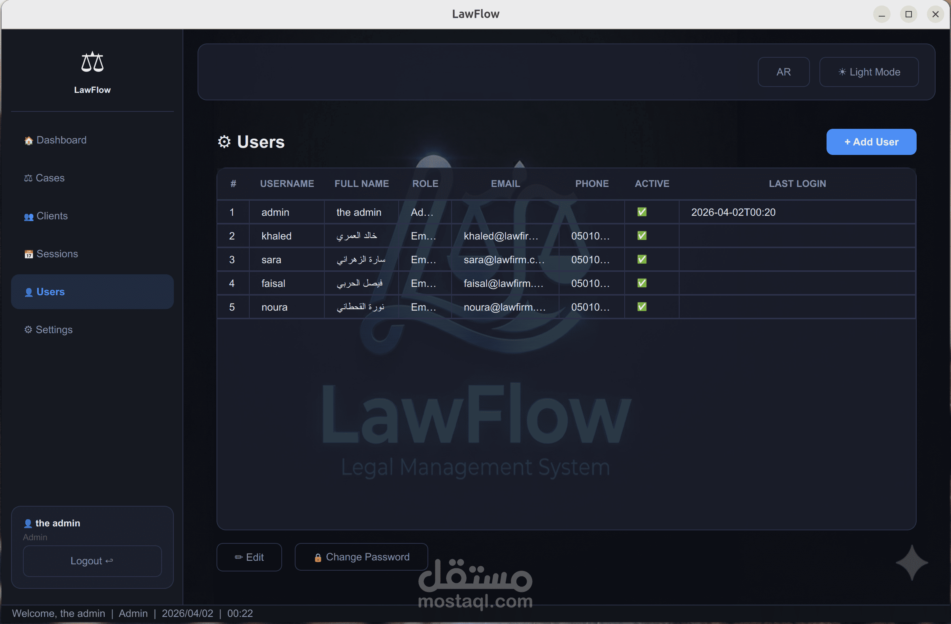Open the Settings page in the sidebar
This screenshot has width=951, height=624.
point(54,330)
